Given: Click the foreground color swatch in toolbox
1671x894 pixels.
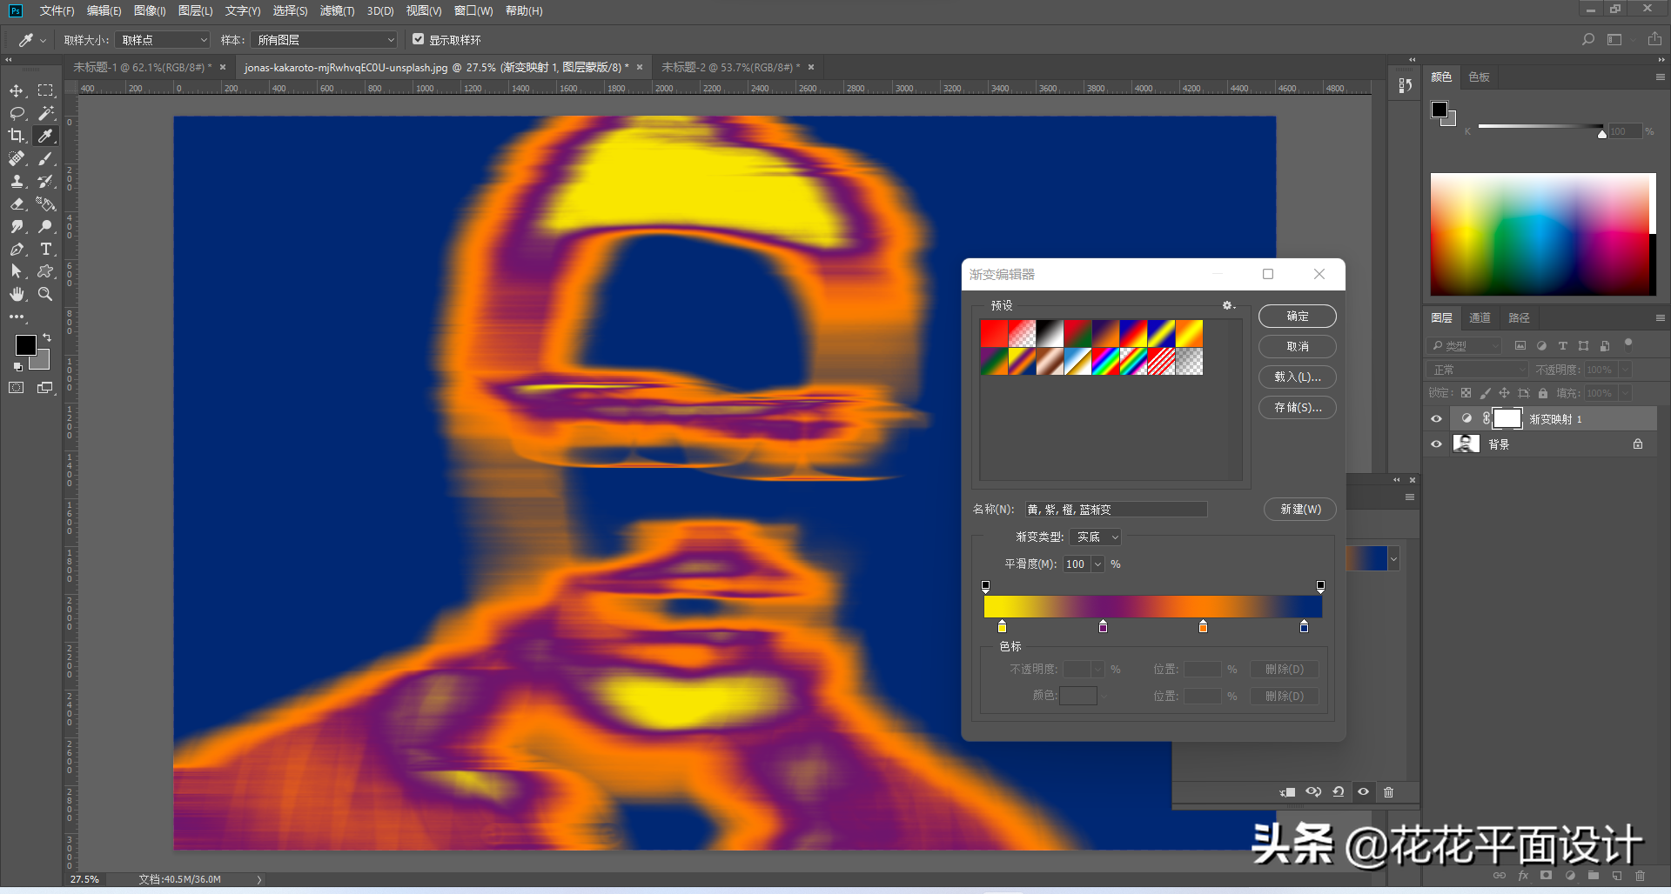Looking at the screenshot, I should (25, 345).
